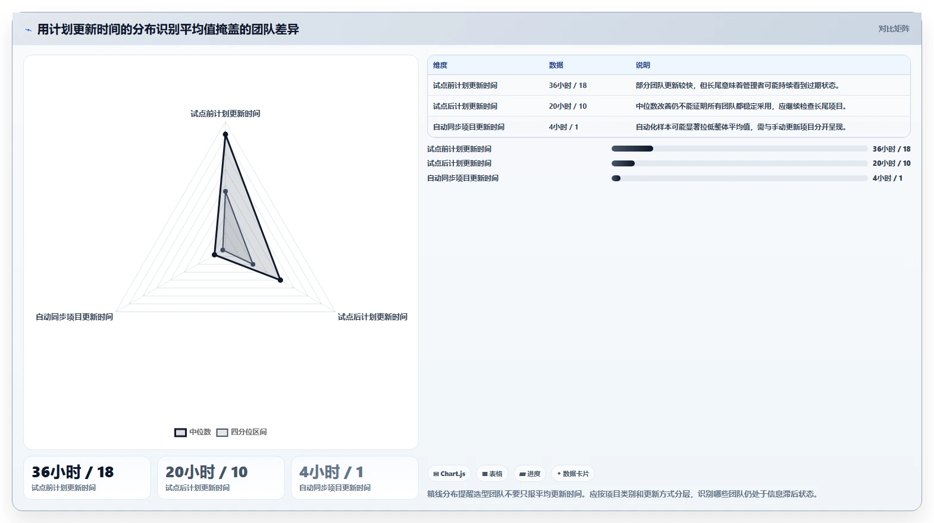Toggle the 中位数 legend series
Image resolution: width=934 pixels, height=523 pixels.
(193, 432)
